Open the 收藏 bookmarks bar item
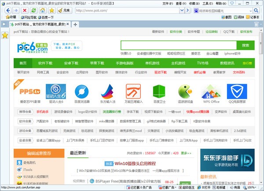 tap(11, 17)
